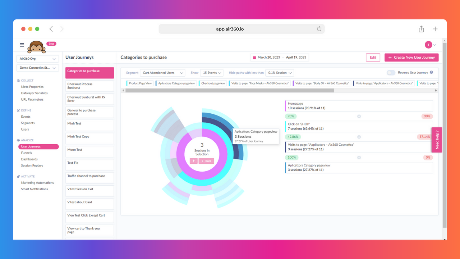
Task: Click the reset arrow icon in the sunburst center
Action: [x=193, y=161]
